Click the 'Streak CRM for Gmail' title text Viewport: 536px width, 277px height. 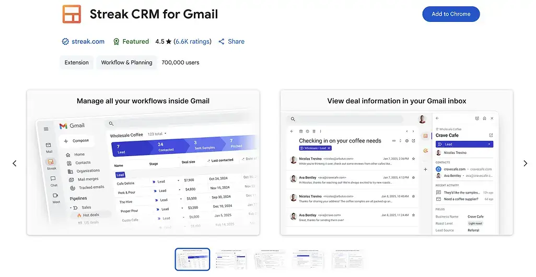[x=154, y=14]
